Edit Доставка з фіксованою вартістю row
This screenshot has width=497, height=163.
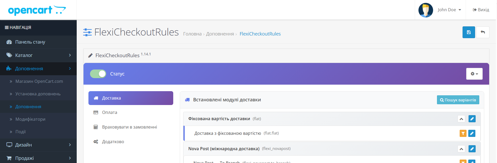[x=472, y=133]
